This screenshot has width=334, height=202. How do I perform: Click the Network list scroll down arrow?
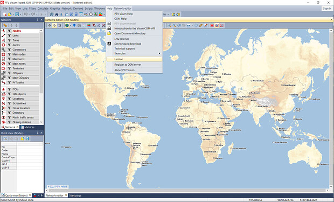tap(41, 122)
